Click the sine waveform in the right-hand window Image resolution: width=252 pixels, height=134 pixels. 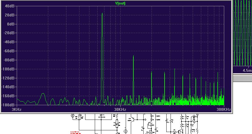[x=243, y=33]
